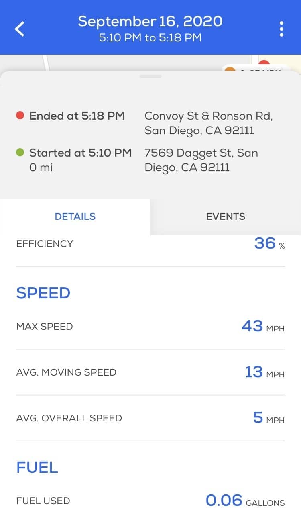301x523 pixels.
Task: Tap the back arrow in the header
Action: 20,29
